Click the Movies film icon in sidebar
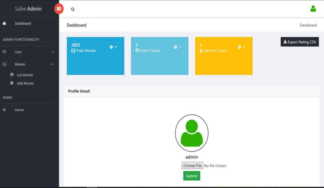This screenshot has width=324, height=188. (4, 64)
